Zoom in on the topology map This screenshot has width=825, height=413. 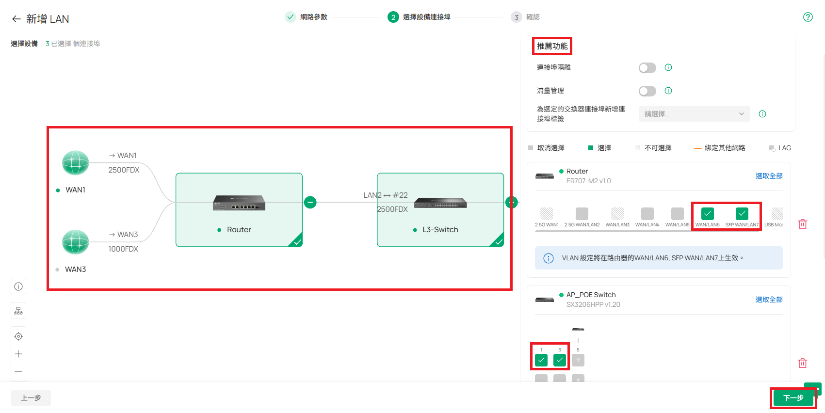click(x=18, y=354)
